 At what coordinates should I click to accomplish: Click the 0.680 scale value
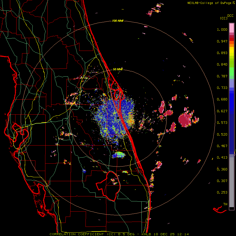222,99
